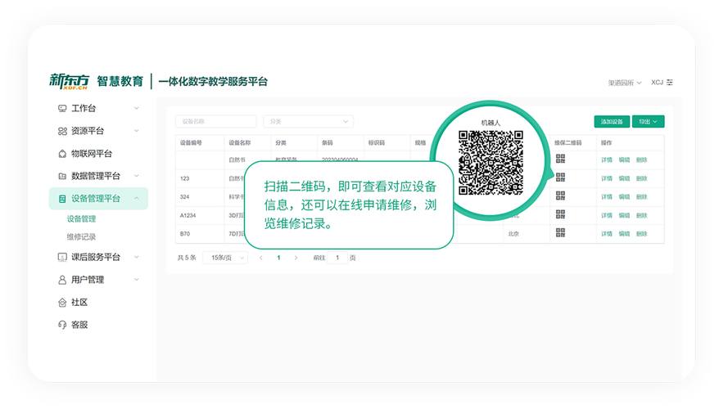Open the 15条/页 page size dropdown
Screen dimensions: 719x409
click(225, 258)
